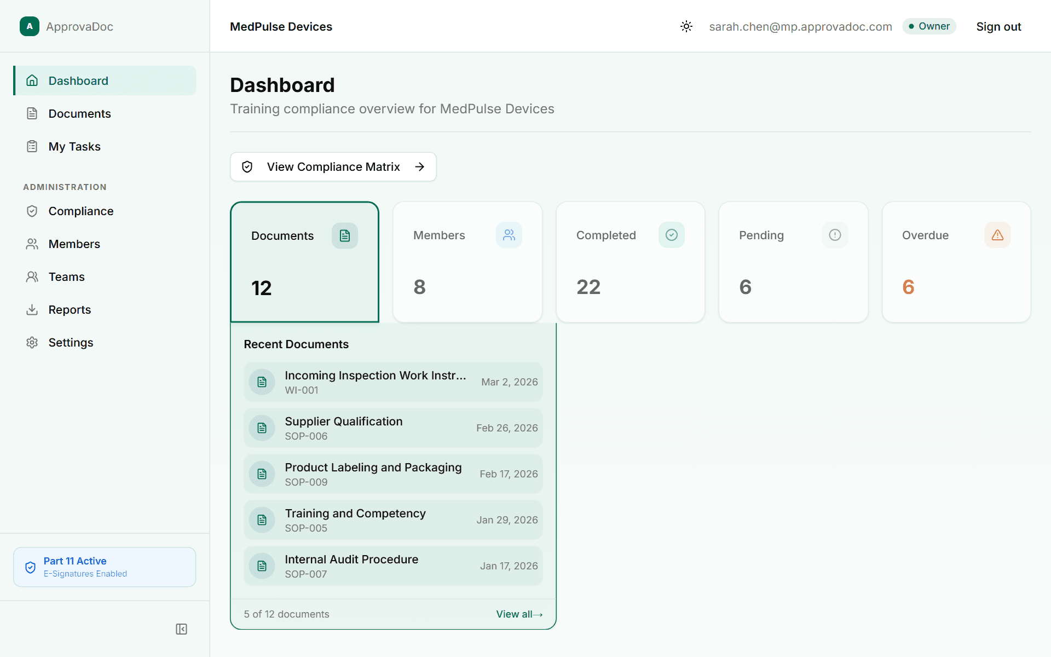Image resolution: width=1051 pixels, height=657 pixels.
Task: Click the View Compliance Matrix button
Action: click(x=333, y=167)
